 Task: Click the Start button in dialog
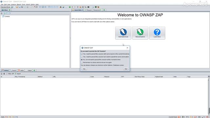click(x=126, y=69)
